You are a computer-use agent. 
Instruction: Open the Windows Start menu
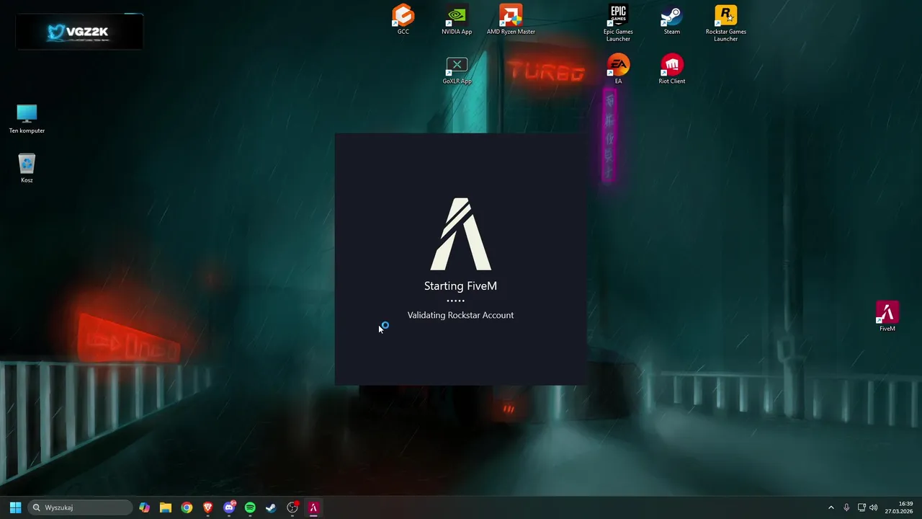point(15,507)
